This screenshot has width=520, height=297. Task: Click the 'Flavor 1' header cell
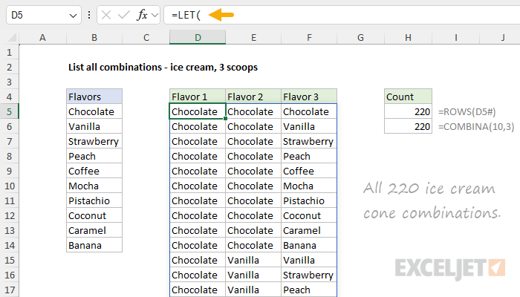(x=198, y=97)
